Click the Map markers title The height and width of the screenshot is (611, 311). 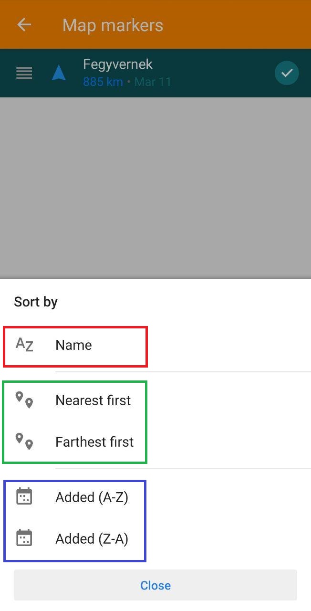pyautogui.click(x=113, y=25)
